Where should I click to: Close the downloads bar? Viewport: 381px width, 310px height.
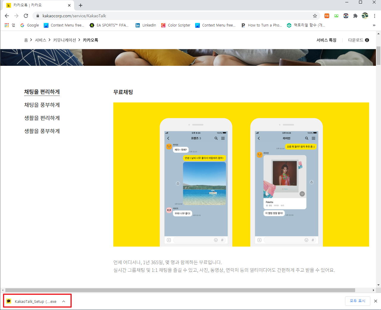tap(376, 301)
